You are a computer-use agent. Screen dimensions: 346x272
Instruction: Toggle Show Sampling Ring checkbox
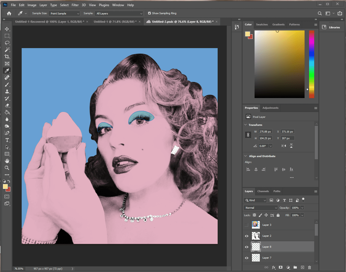(x=149, y=13)
